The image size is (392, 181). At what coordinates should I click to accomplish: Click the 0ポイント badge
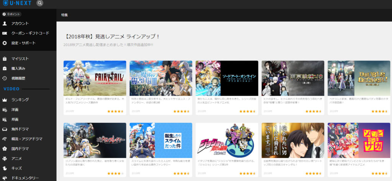(x=11, y=14)
